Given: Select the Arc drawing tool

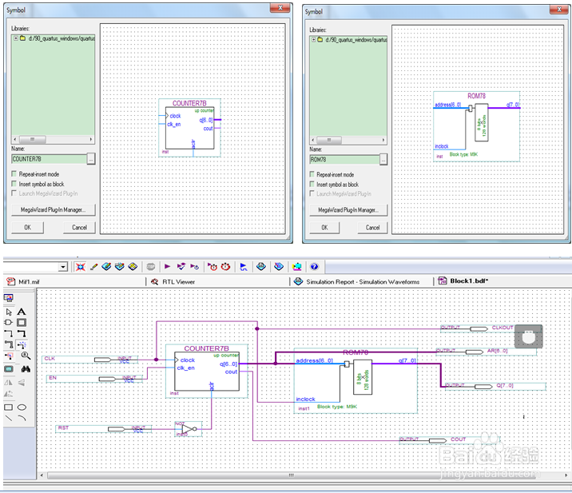Looking at the screenshot, I should tap(22, 418).
